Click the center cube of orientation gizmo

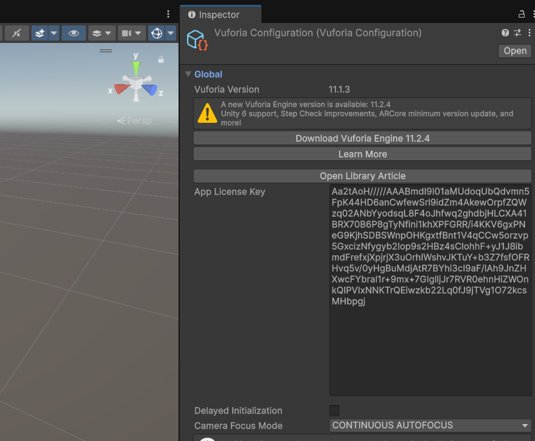coord(136,83)
